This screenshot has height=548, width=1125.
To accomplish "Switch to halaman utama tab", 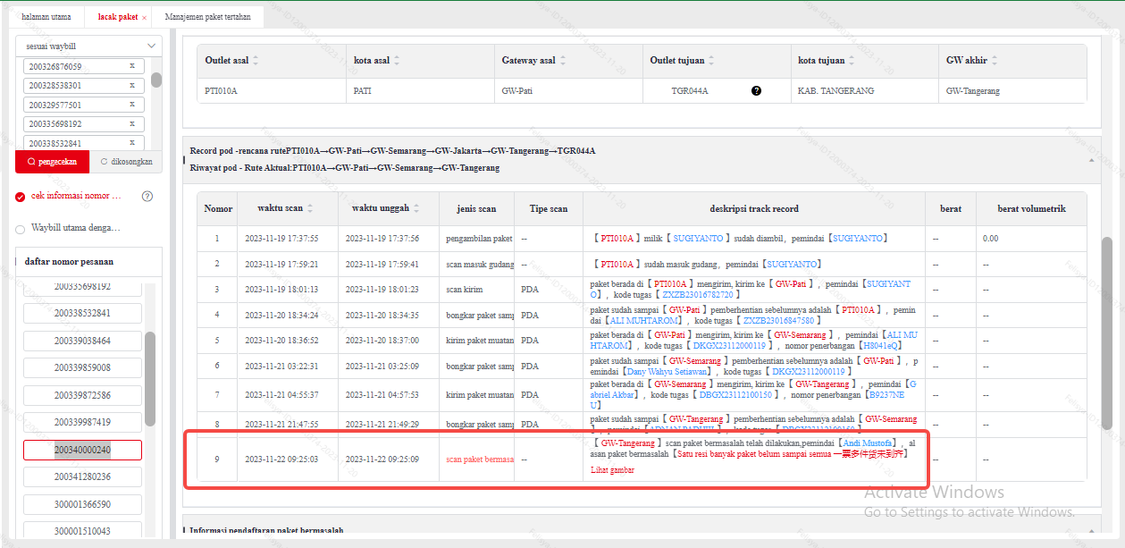I will point(47,17).
